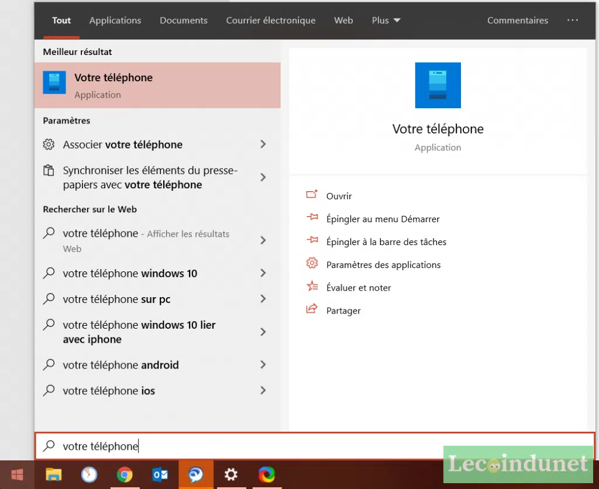Image resolution: width=599 pixels, height=489 pixels.
Task: Expand chevron for 'votre téléphone windows 10'
Action: tap(263, 273)
